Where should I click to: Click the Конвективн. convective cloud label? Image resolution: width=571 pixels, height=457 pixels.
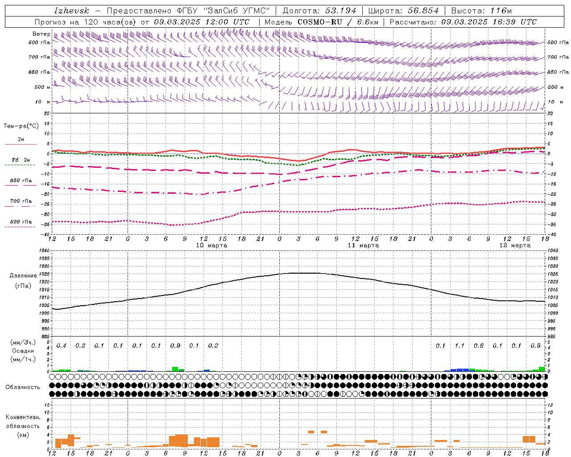(x=23, y=417)
